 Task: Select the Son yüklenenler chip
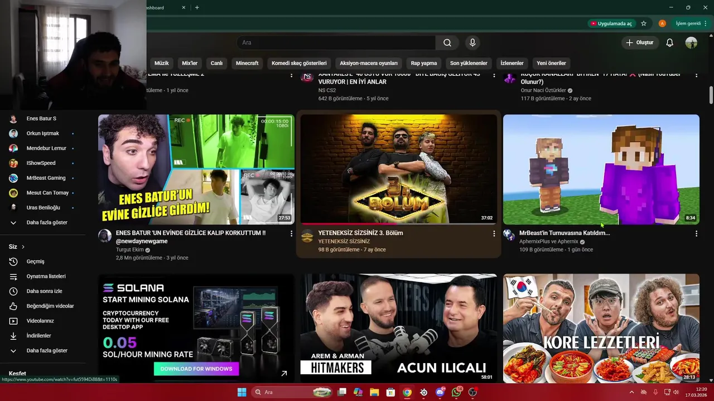click(469, 63)
